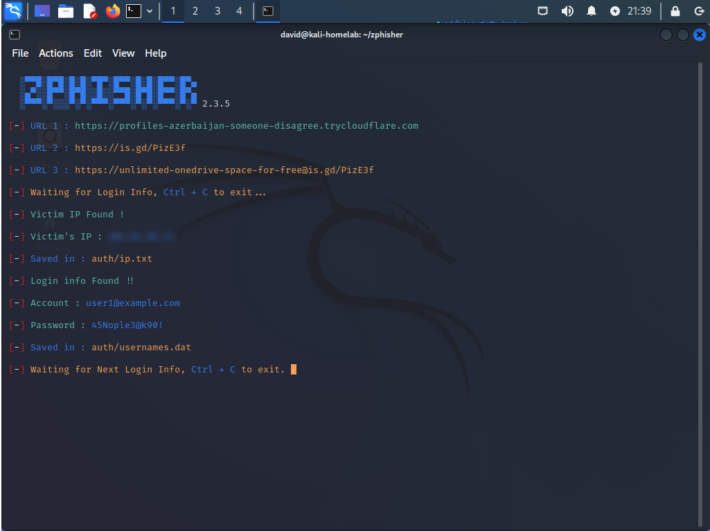The image size is (710, 531).
Task: Close the zphisher terminal window
Action: click(x=700, y=35)
